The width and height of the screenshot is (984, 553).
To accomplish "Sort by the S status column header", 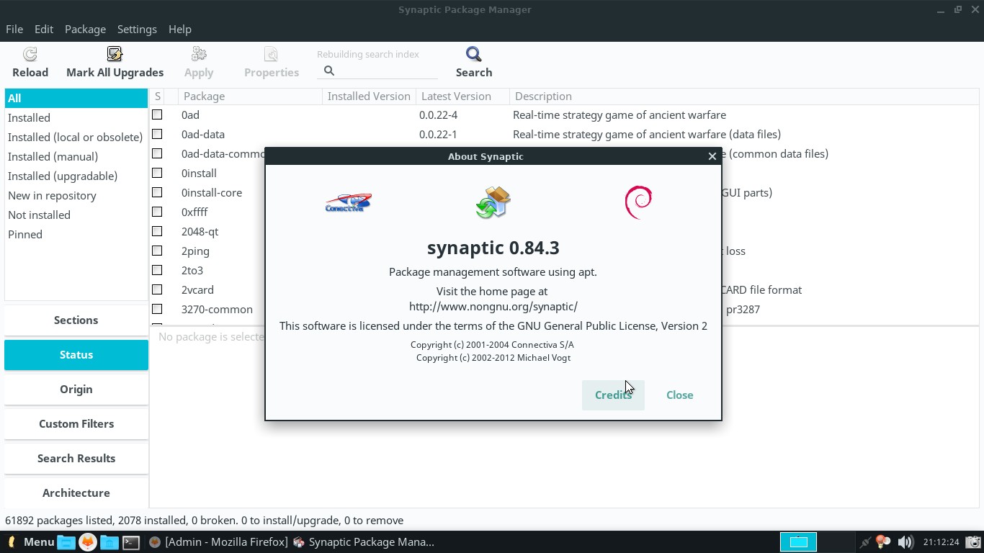I will click(x=158, y=96).
